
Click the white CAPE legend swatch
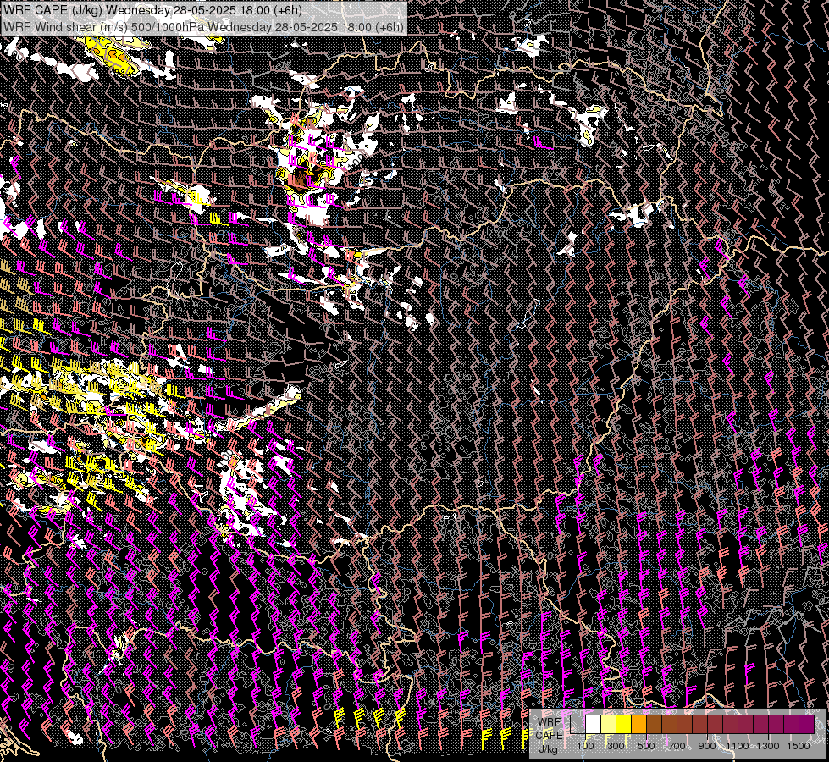pyautogui.click(x=594, y=724)
